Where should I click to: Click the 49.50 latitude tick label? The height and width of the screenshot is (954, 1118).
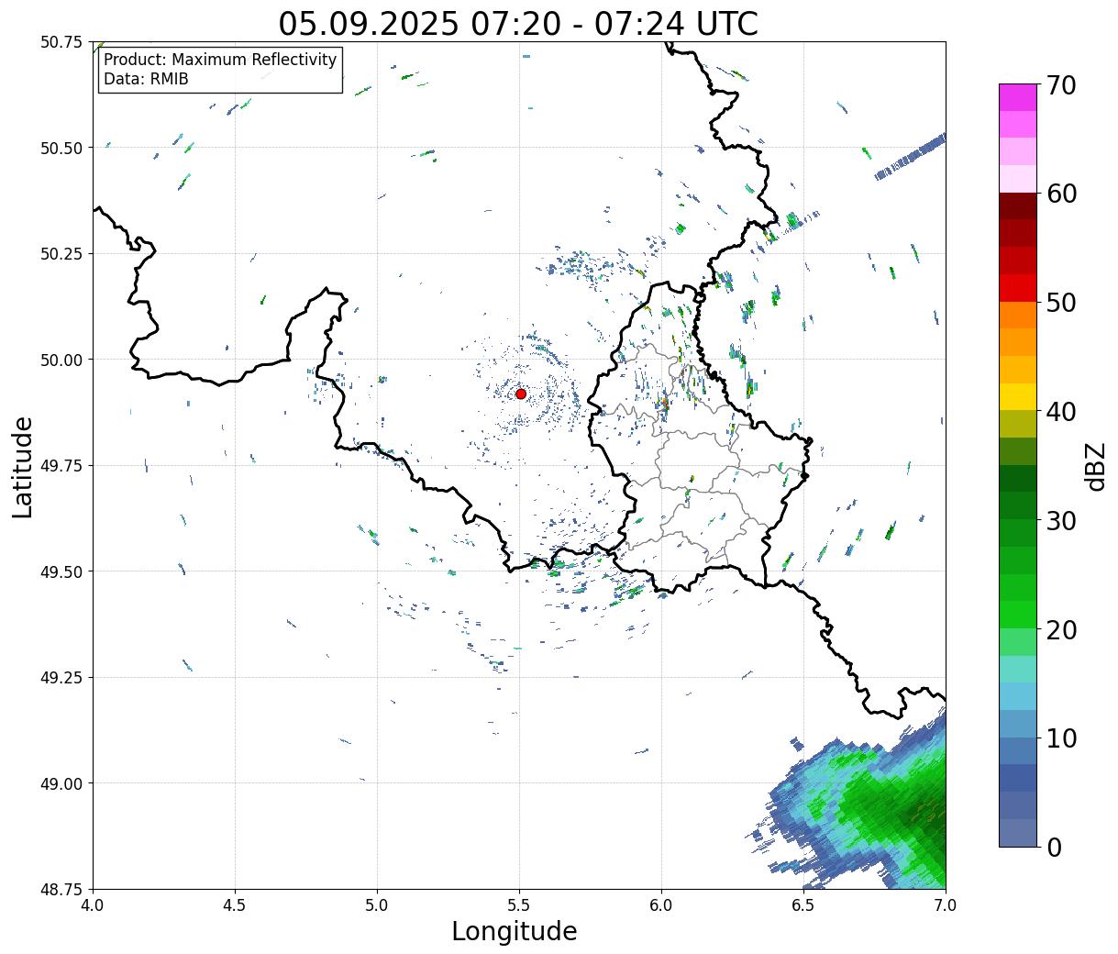point(61,571)
